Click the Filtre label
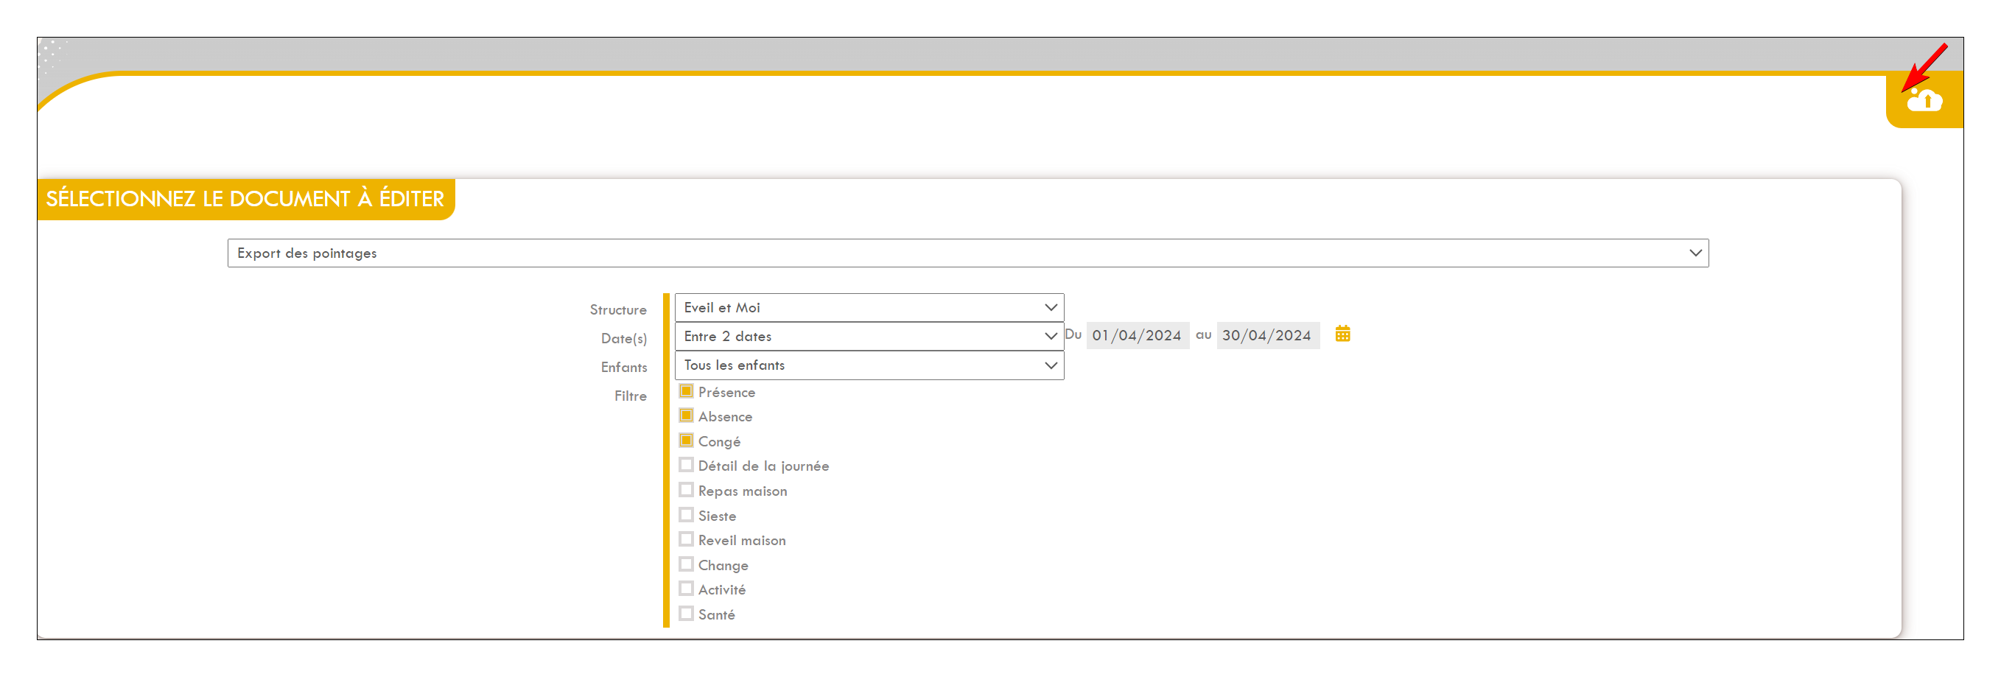This screenshot has width=2001, height=677. pyautogui.click(x=630, y=396)
